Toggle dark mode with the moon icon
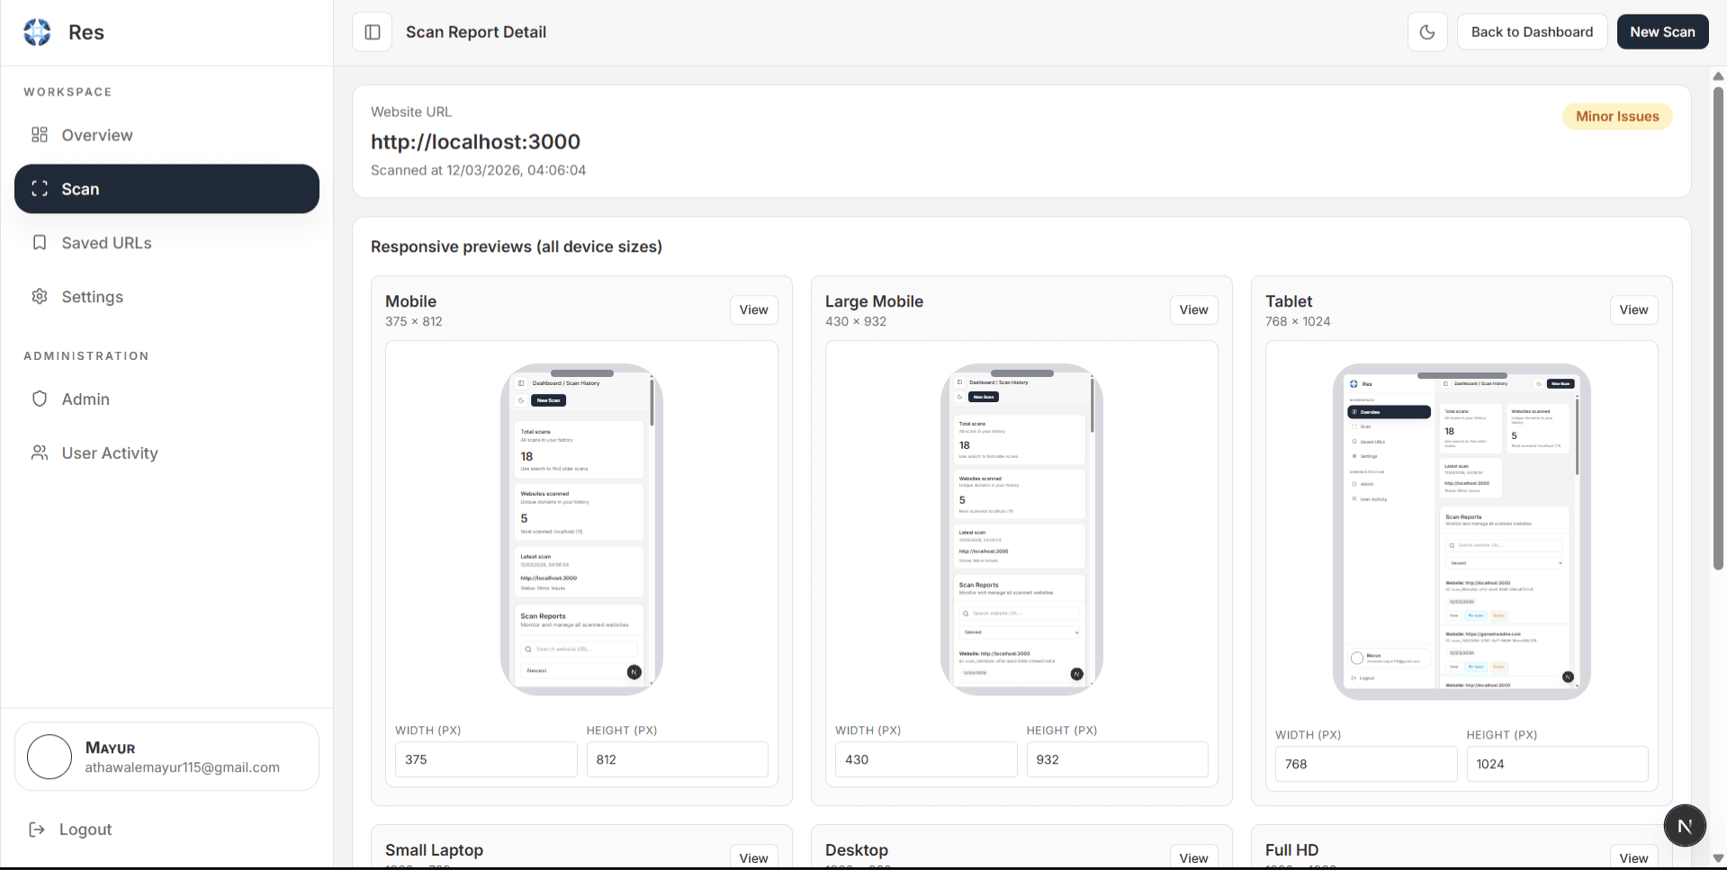Image resolution: width=1727 pixels, height=870 pixels. tap(1427, 31)
